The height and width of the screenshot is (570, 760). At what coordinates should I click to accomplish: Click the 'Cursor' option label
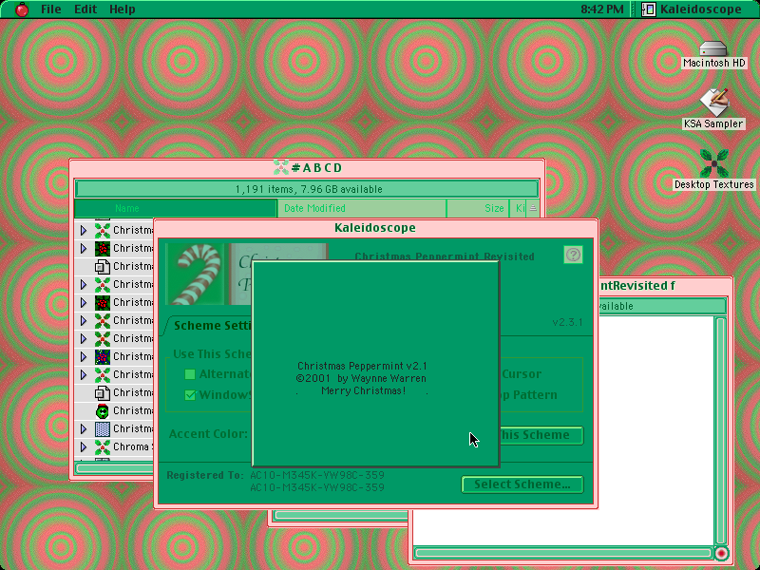click(522, 373)
